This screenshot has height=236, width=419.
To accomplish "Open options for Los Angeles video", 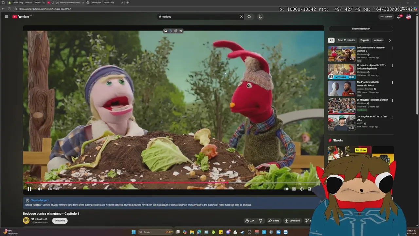I will [x=392, y=117].
